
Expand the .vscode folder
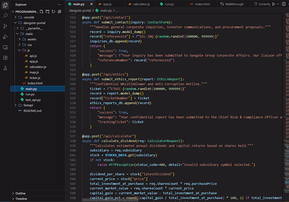pyautogui.click(x=16, y=17)
